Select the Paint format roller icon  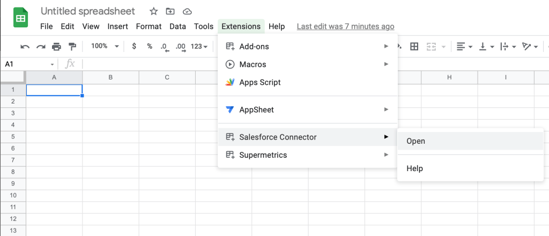click(x=72, y=47)
